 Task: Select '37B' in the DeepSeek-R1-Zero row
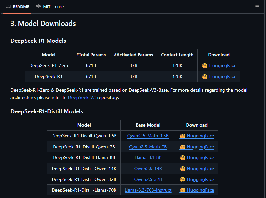[x=133, y=65]
